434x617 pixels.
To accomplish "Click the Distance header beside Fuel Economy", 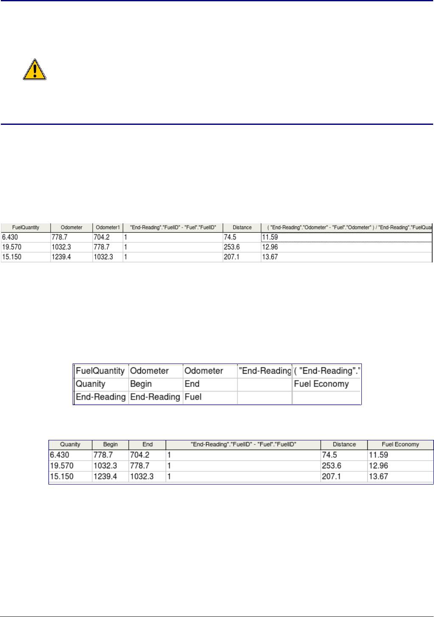I will (x=344, y=445).
